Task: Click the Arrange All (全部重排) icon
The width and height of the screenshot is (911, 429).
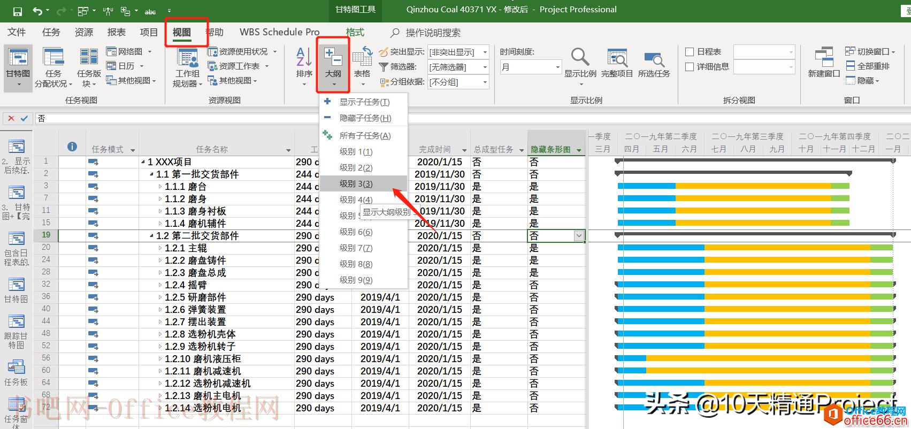Action: pos(850,66)
